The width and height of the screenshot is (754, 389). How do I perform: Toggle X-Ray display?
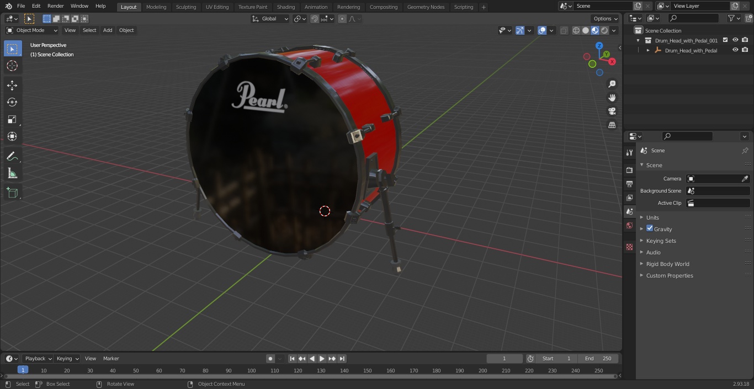[x=564, y=30]
